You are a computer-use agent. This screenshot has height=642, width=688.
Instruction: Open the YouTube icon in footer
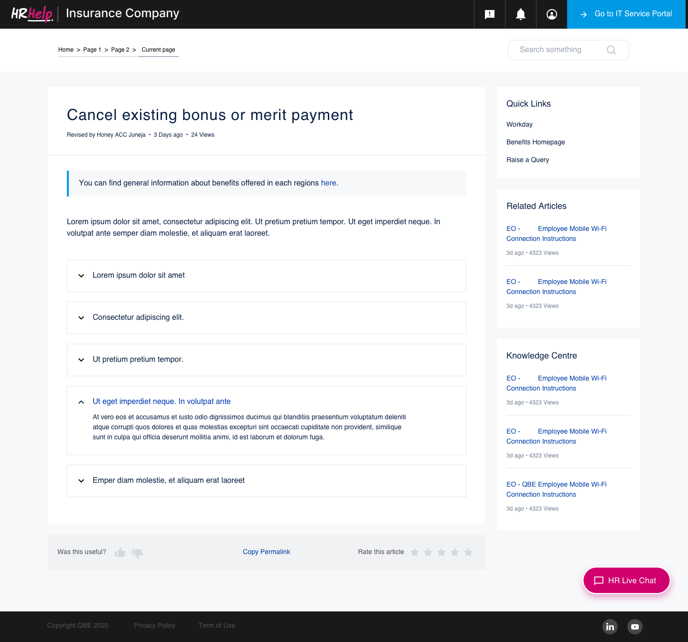(x=635, y=626)
